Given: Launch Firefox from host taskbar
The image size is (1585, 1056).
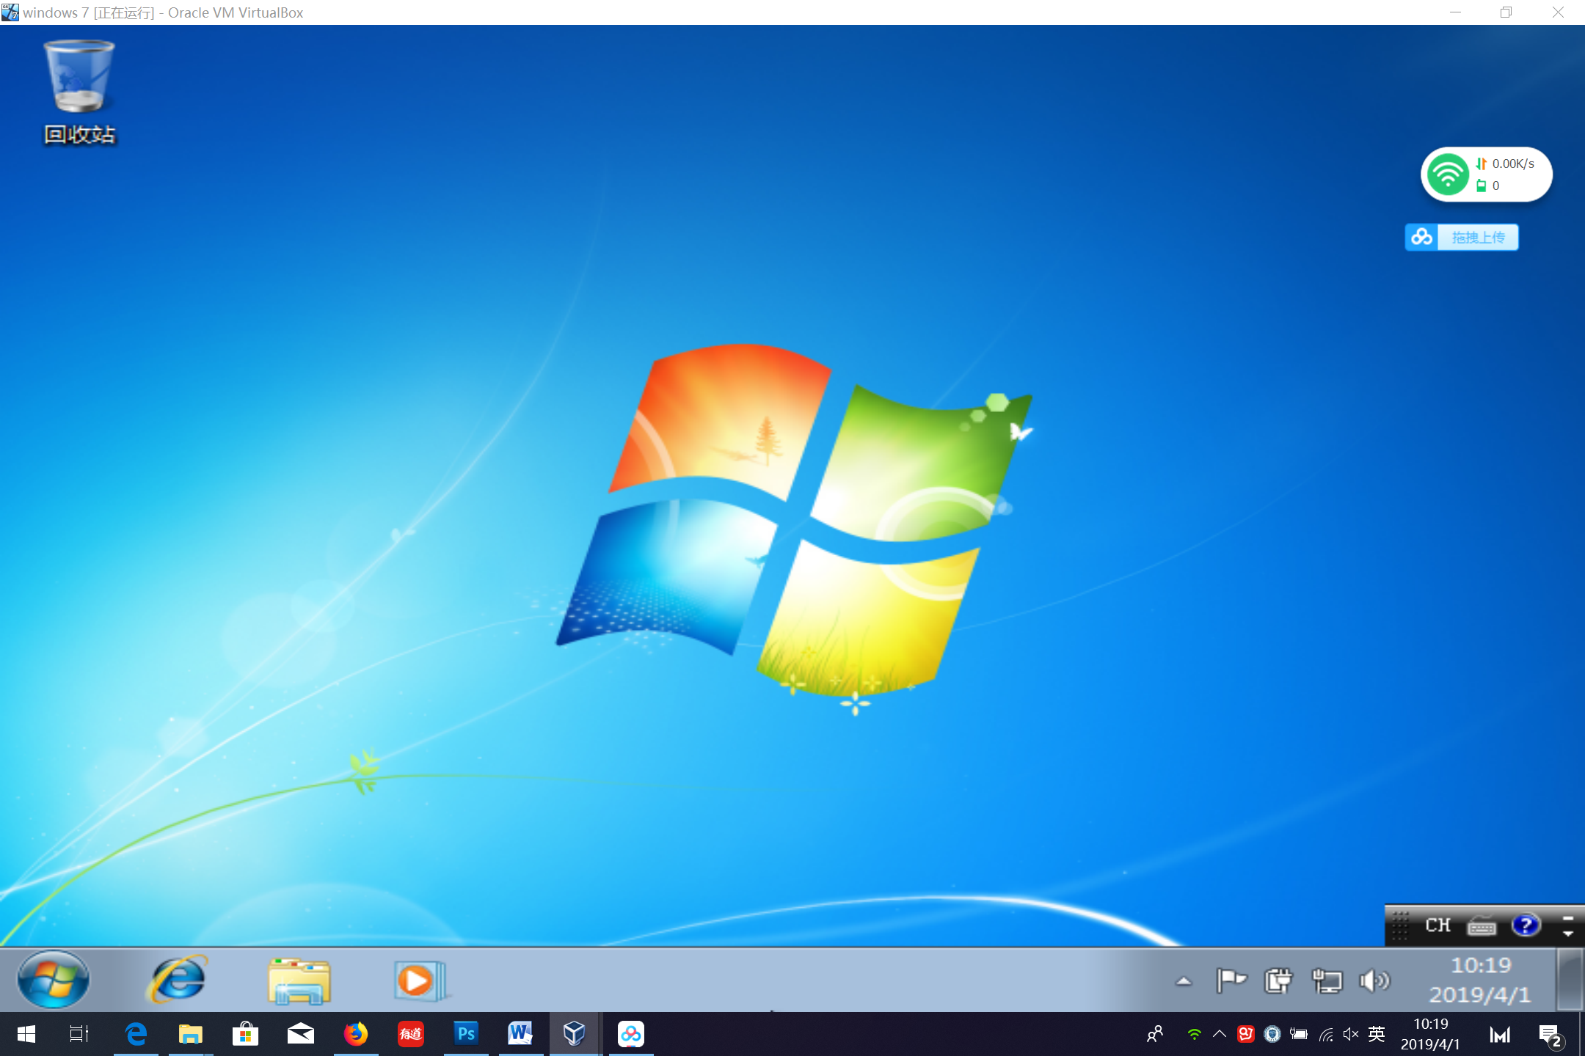Looking at the screenshot, I should (356, 1034).
